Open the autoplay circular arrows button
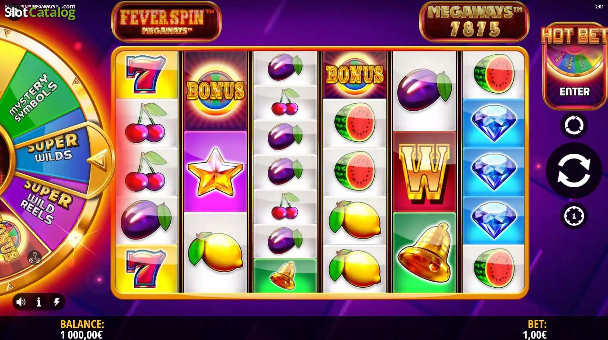This screenshot has width=608, height=340. click(x=574, y=125)
